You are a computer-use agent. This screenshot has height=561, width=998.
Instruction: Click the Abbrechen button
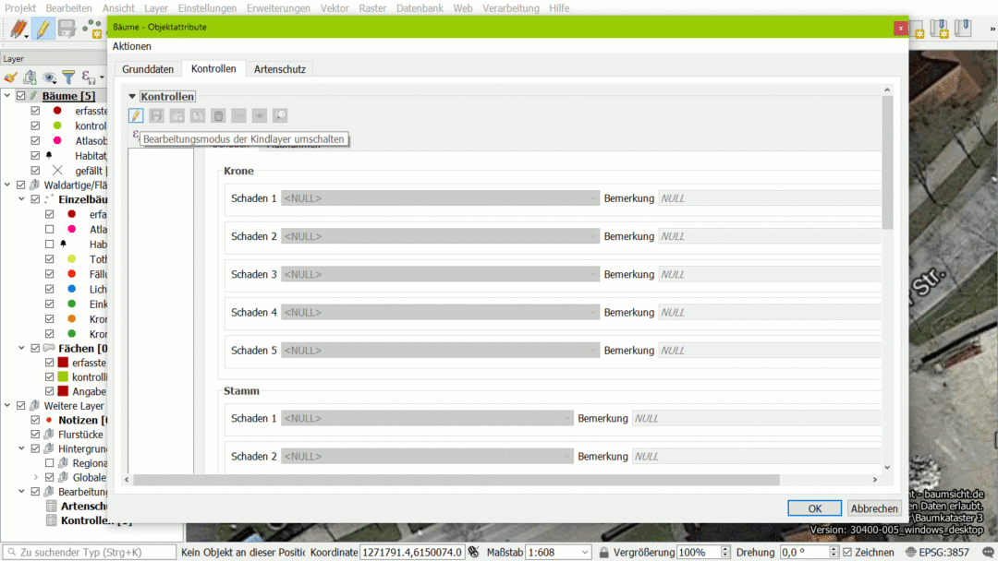coord(874,508)
